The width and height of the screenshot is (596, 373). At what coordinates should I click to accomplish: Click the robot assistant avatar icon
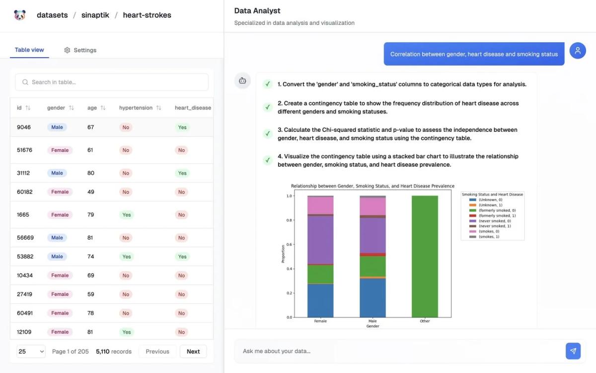242,81
